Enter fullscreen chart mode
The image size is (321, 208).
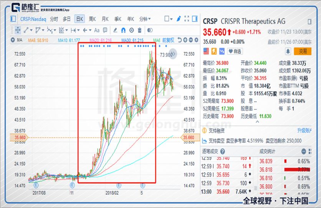tap(187, 19)
